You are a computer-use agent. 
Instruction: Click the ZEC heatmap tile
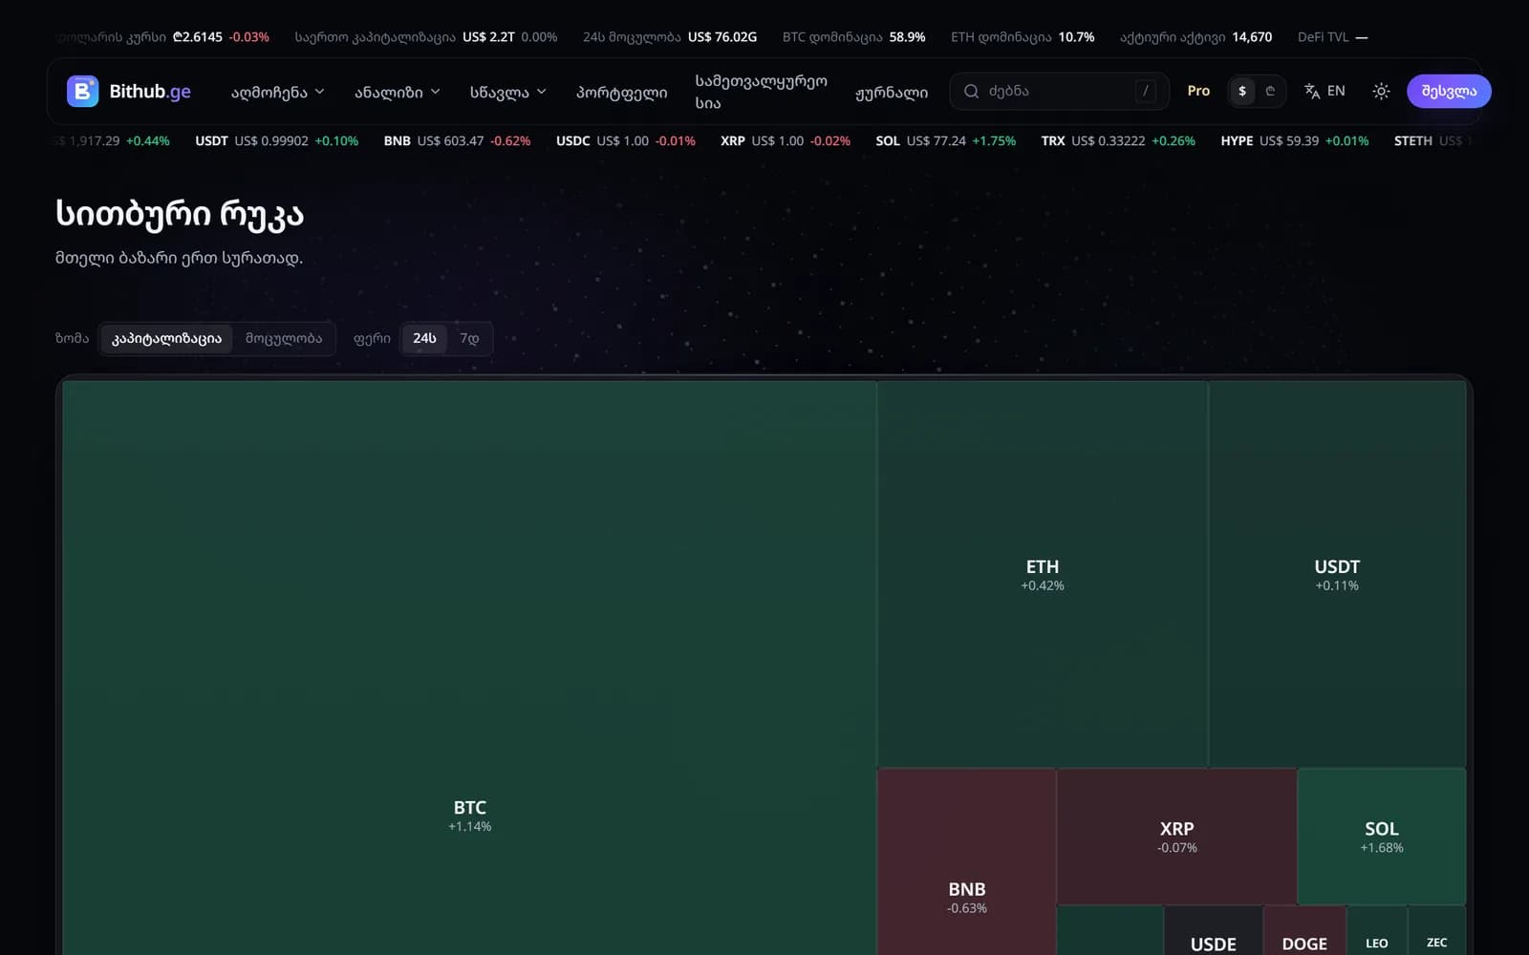(1437, 931)
